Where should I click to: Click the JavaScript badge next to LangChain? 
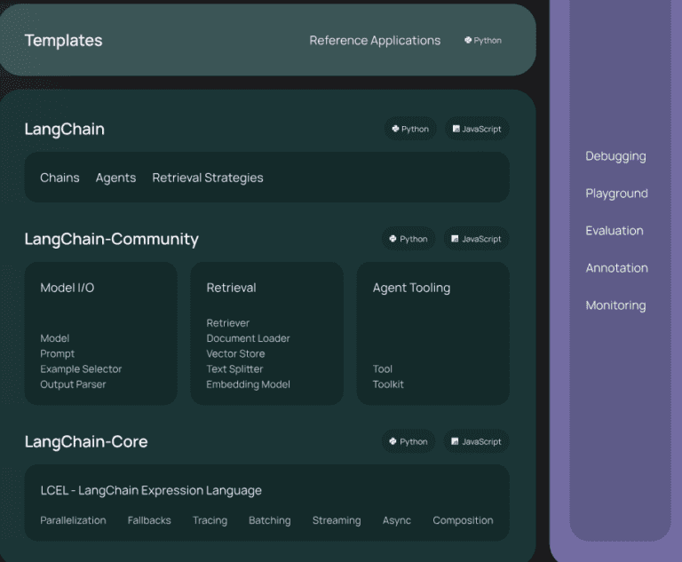477,129
